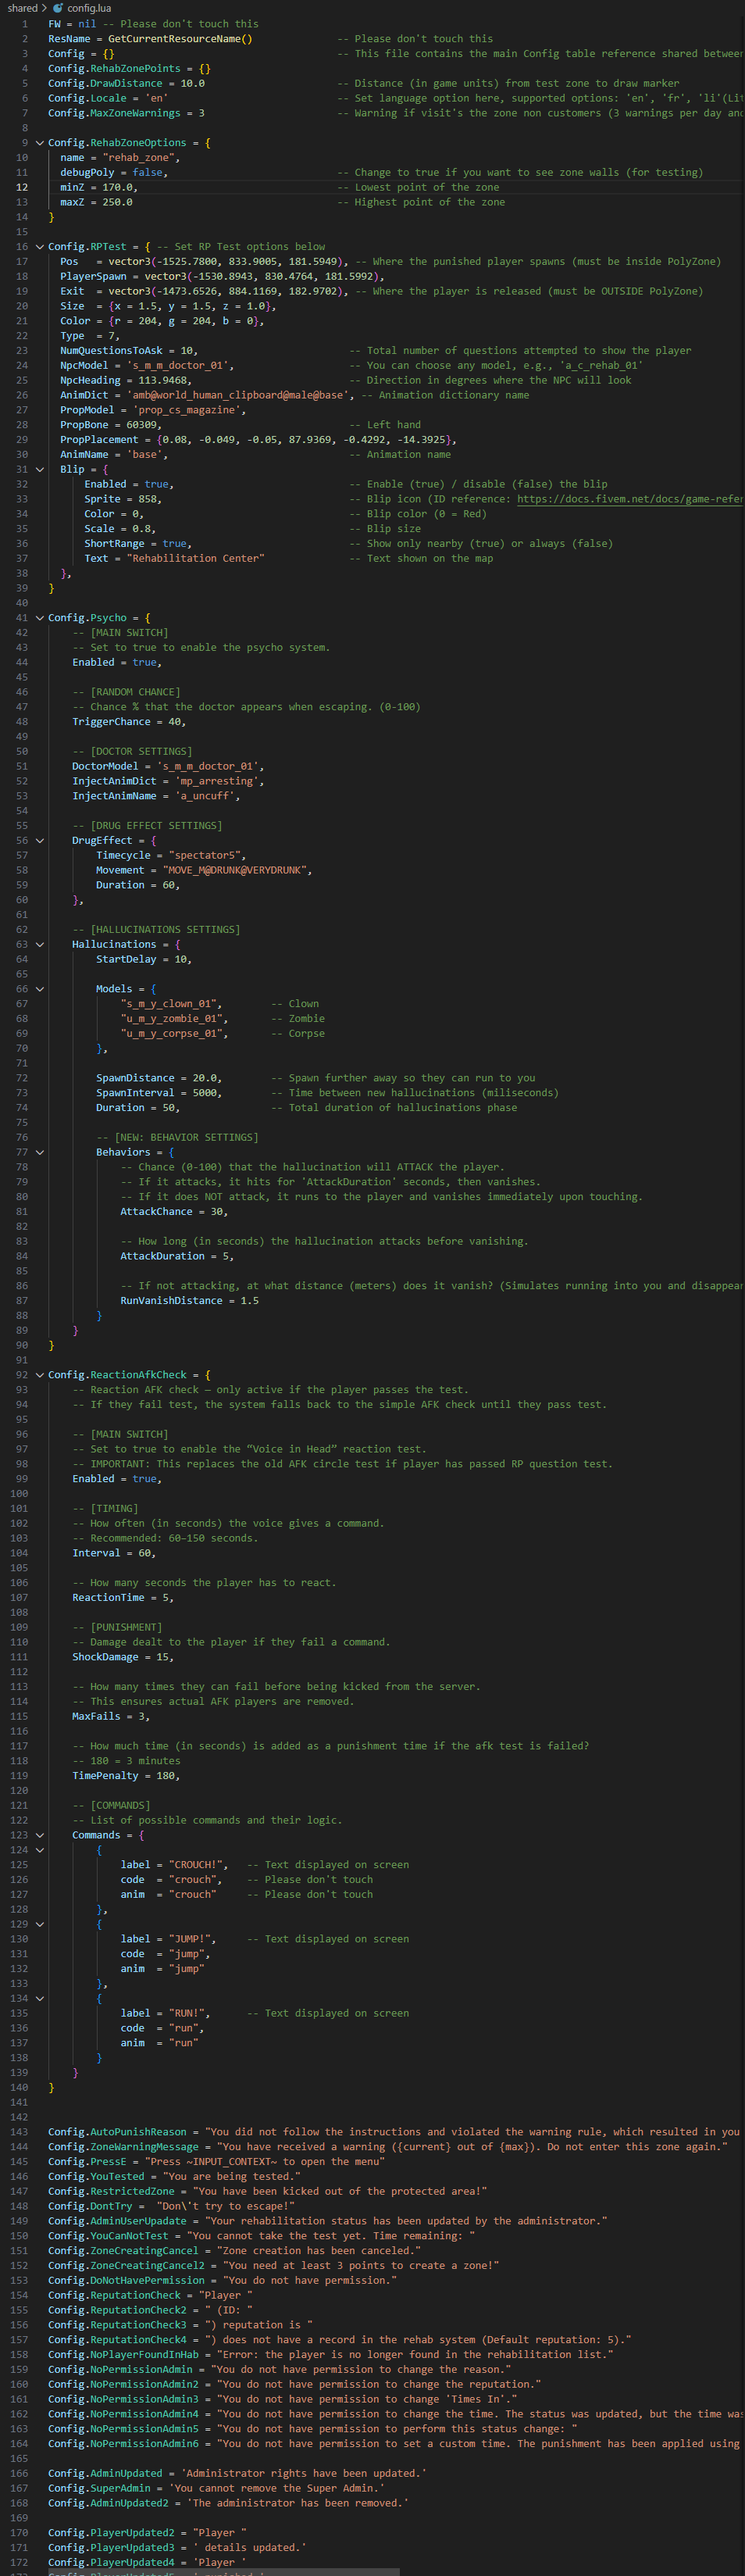Click on Config.SuperAdmin line
Image resolution: width=745 pixels, height=2576 pixels.
(216, 2488)
